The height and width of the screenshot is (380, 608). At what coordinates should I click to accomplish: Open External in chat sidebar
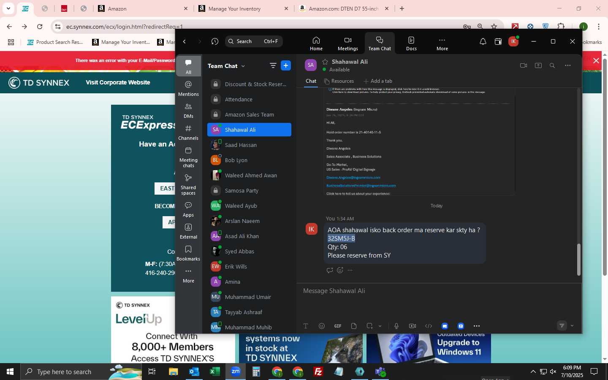[188, 231]
